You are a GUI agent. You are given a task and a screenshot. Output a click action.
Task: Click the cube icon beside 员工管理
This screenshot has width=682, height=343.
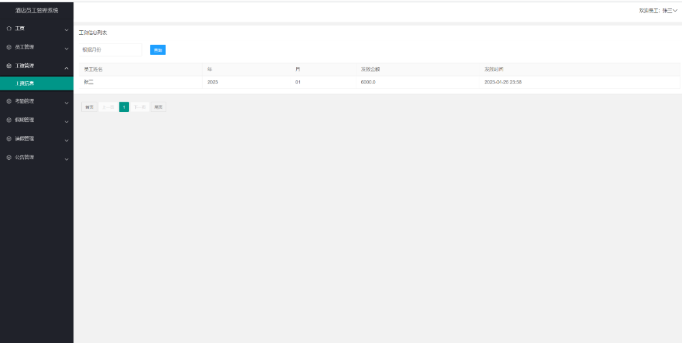pyautogui.click(x=9, y=47)
